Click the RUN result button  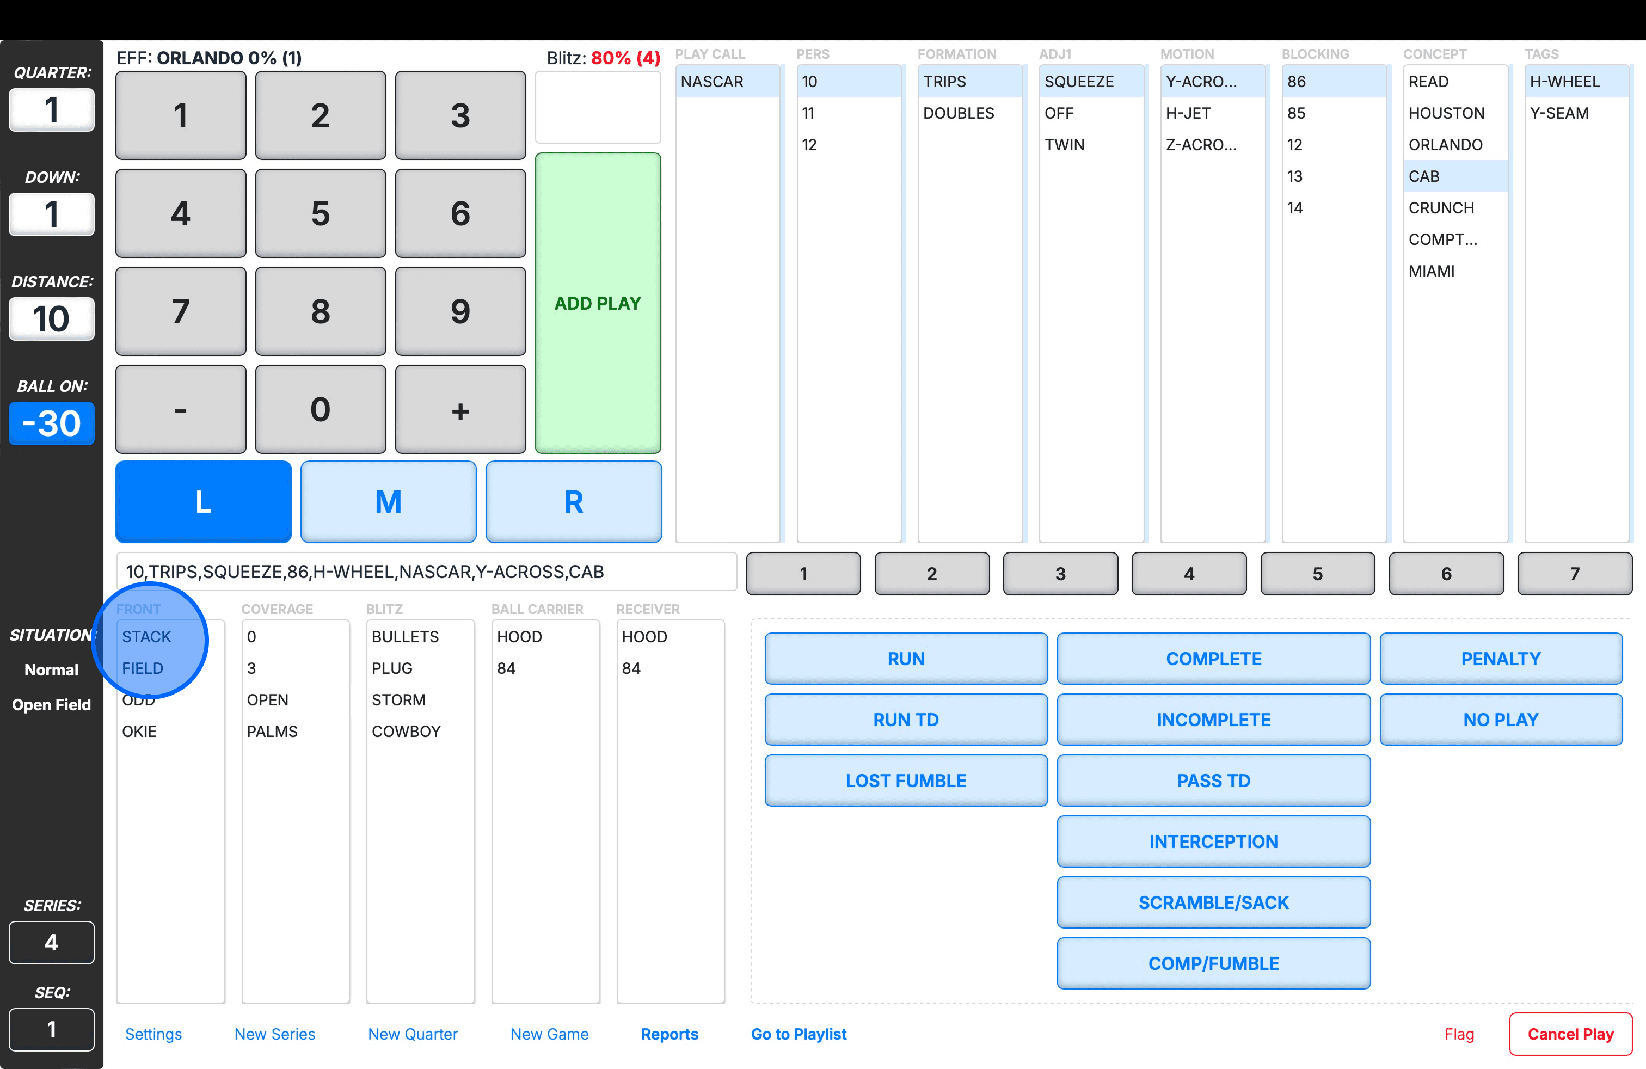(906, 658)
